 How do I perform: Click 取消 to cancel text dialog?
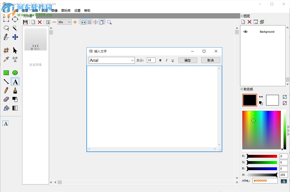211,60
